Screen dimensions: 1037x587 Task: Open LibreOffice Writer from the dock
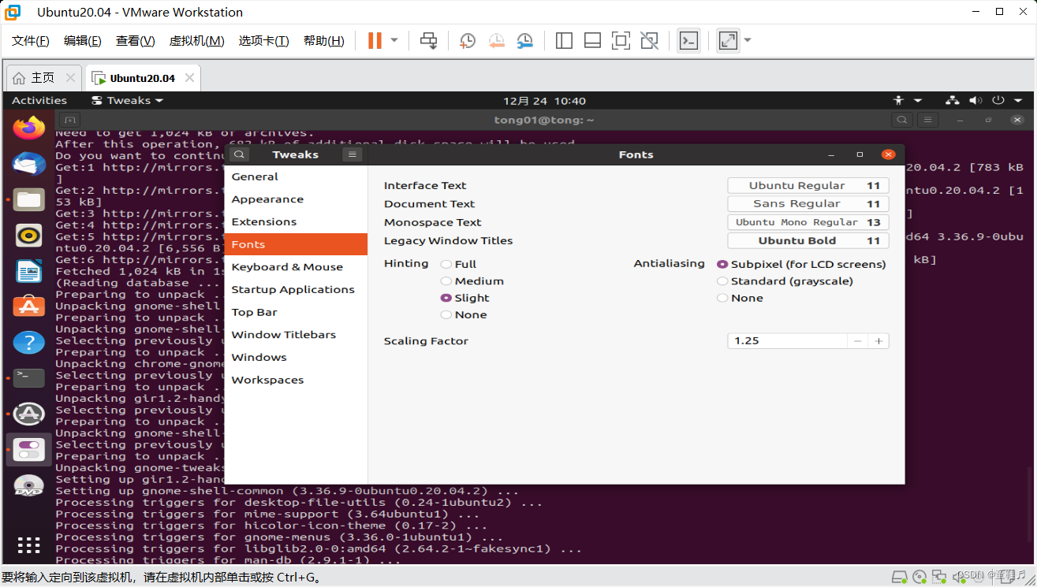[x=29, y=271]
